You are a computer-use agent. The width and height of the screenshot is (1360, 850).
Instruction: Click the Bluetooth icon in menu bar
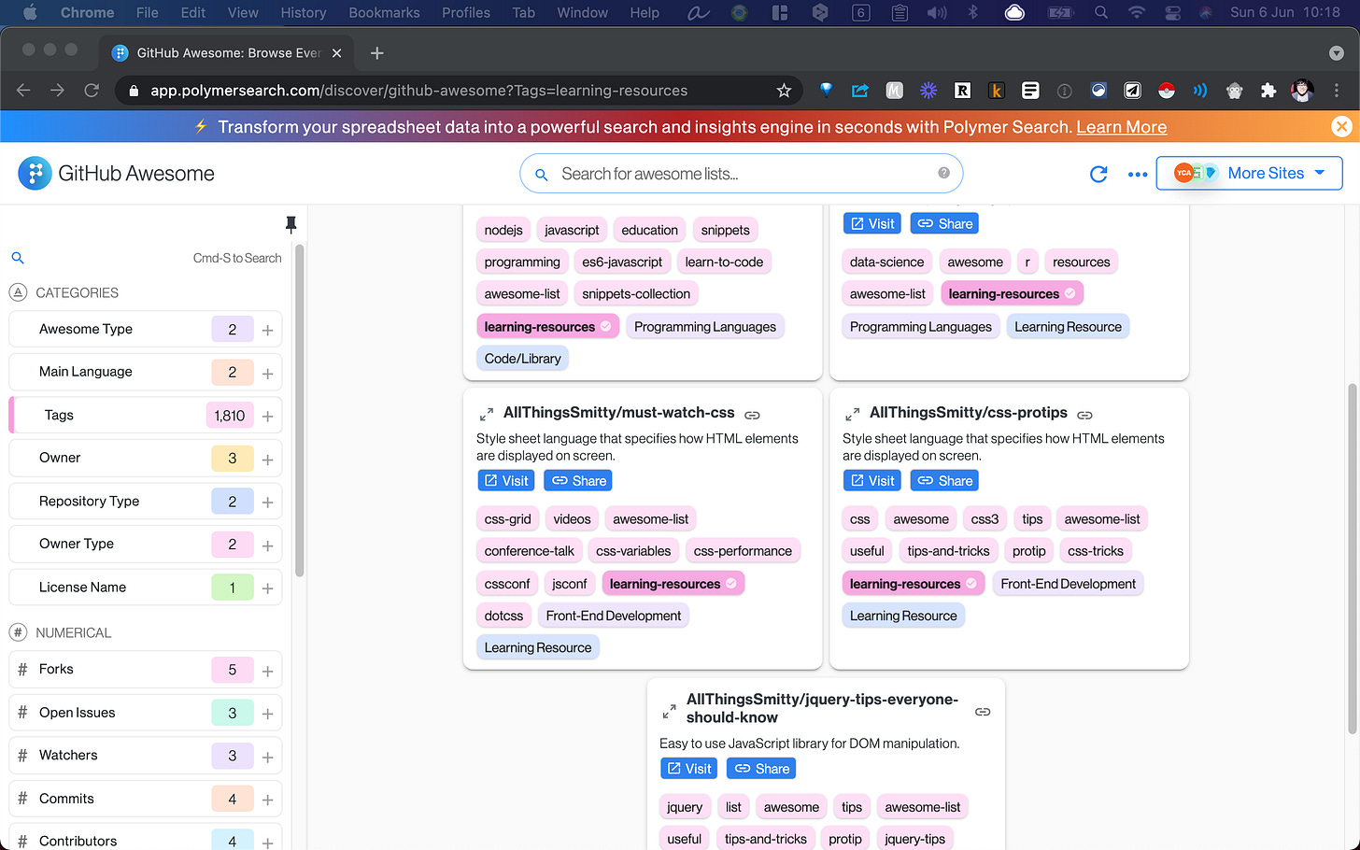(971, 13)
